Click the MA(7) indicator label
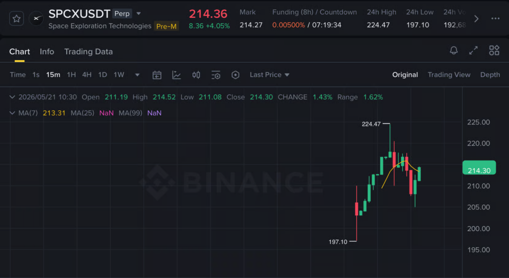The width and height of the screenshot is (509, 278). point(28,113)
